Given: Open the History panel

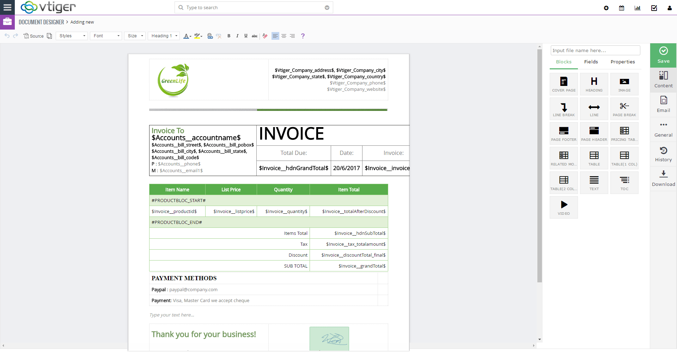Looking at the screenshot, I should [x=663, y=154].
